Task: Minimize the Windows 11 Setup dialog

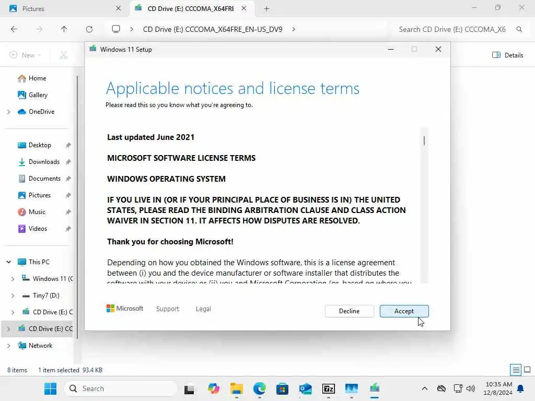Action: pyautogui.click(x=391, y=50)
